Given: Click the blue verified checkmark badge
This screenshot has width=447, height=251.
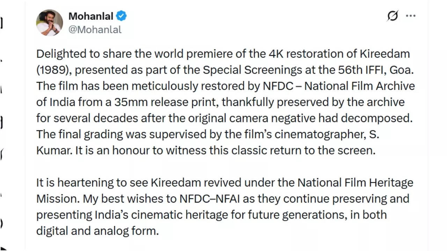Looking at the screenshot, I should coord(122,16).
